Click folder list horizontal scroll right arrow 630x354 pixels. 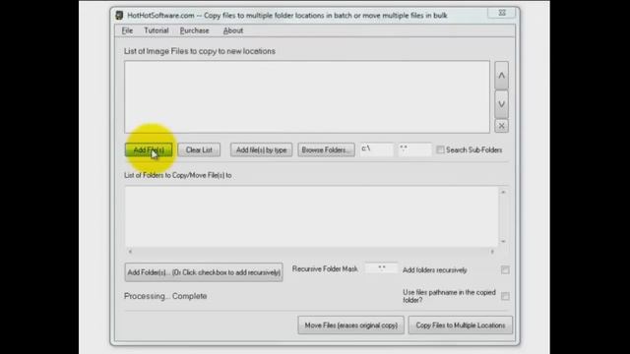click(x=492, y=252)
